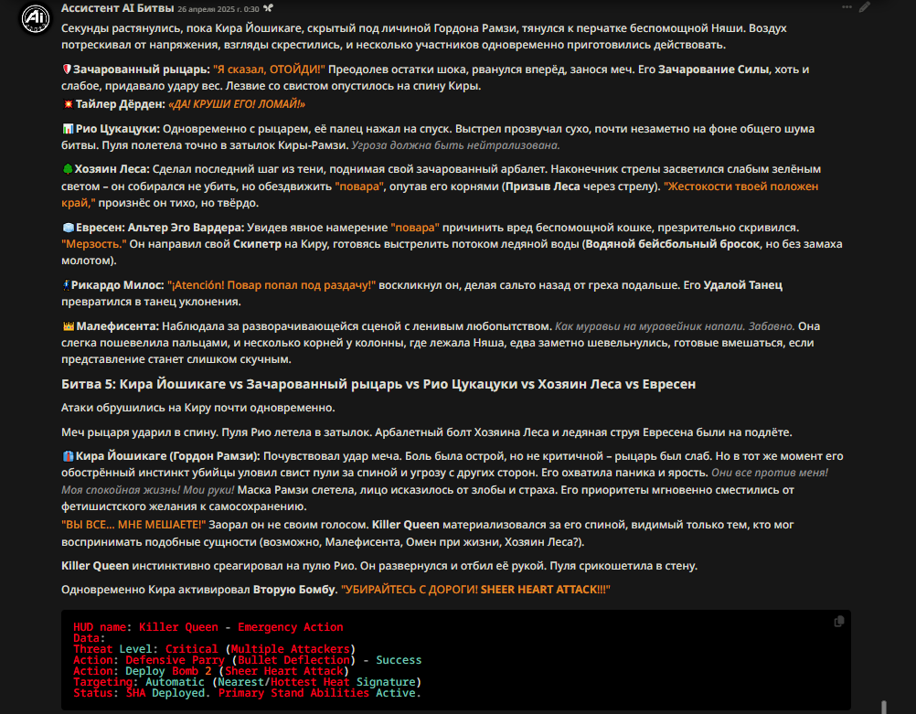The height and width of the screenshot is (714, 916).
Task: Click the bold name Хозяин Леса:
Action: tap(112, 169)
